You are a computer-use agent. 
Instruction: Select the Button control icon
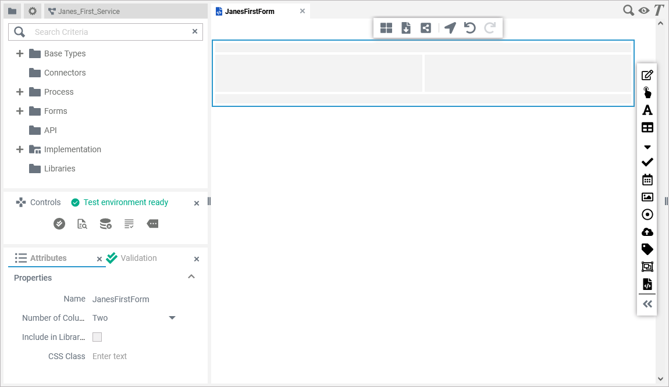pos(647,92)
